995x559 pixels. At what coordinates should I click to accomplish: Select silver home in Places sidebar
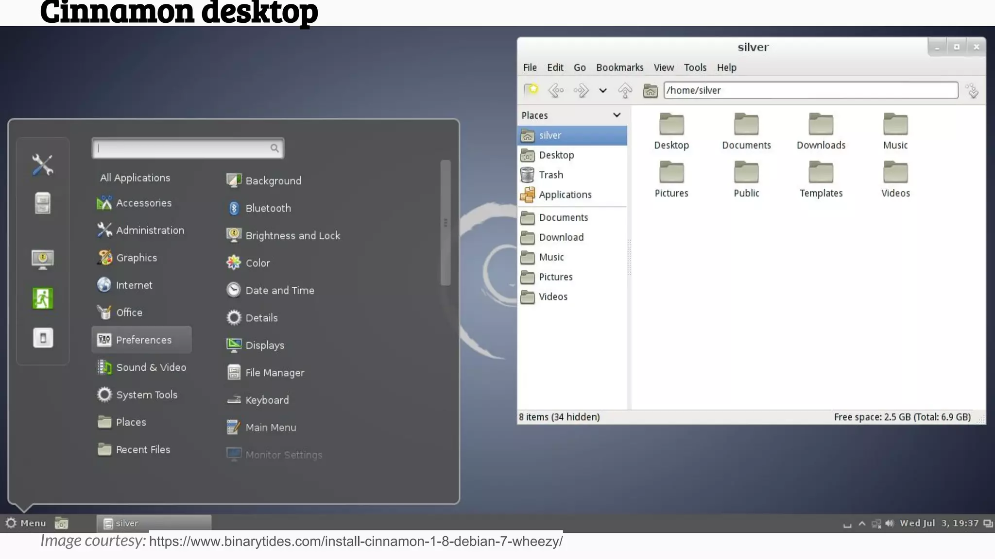click(x=572, y=135)
